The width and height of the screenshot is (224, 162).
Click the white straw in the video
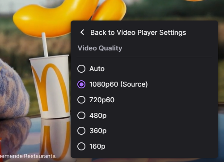[x=45, y=45]
